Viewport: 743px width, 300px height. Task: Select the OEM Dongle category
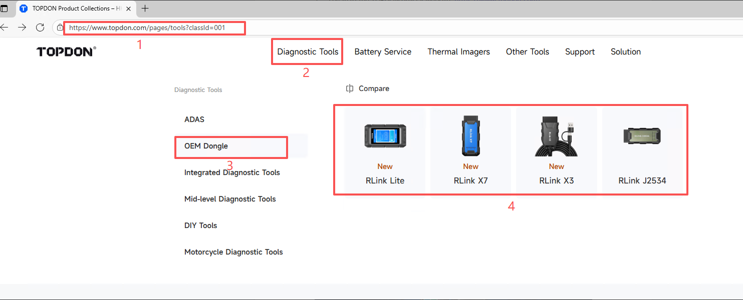[206, 146]
